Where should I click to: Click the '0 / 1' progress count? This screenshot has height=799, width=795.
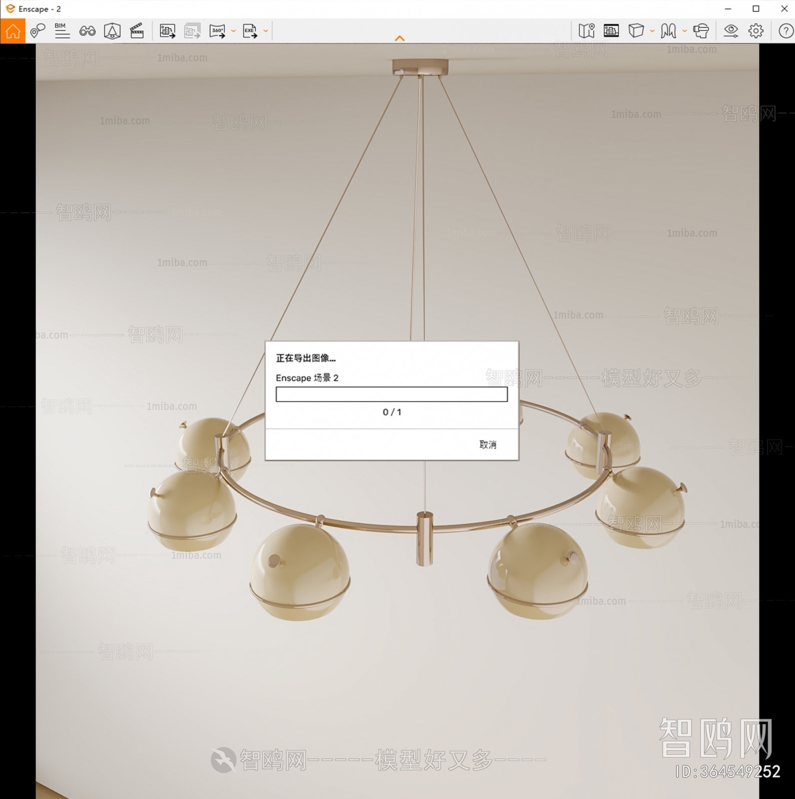(392, 412)
